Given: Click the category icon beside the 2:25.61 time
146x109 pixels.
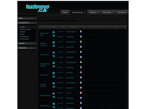Looking at the screenshot, I should [x=54, y=87].
